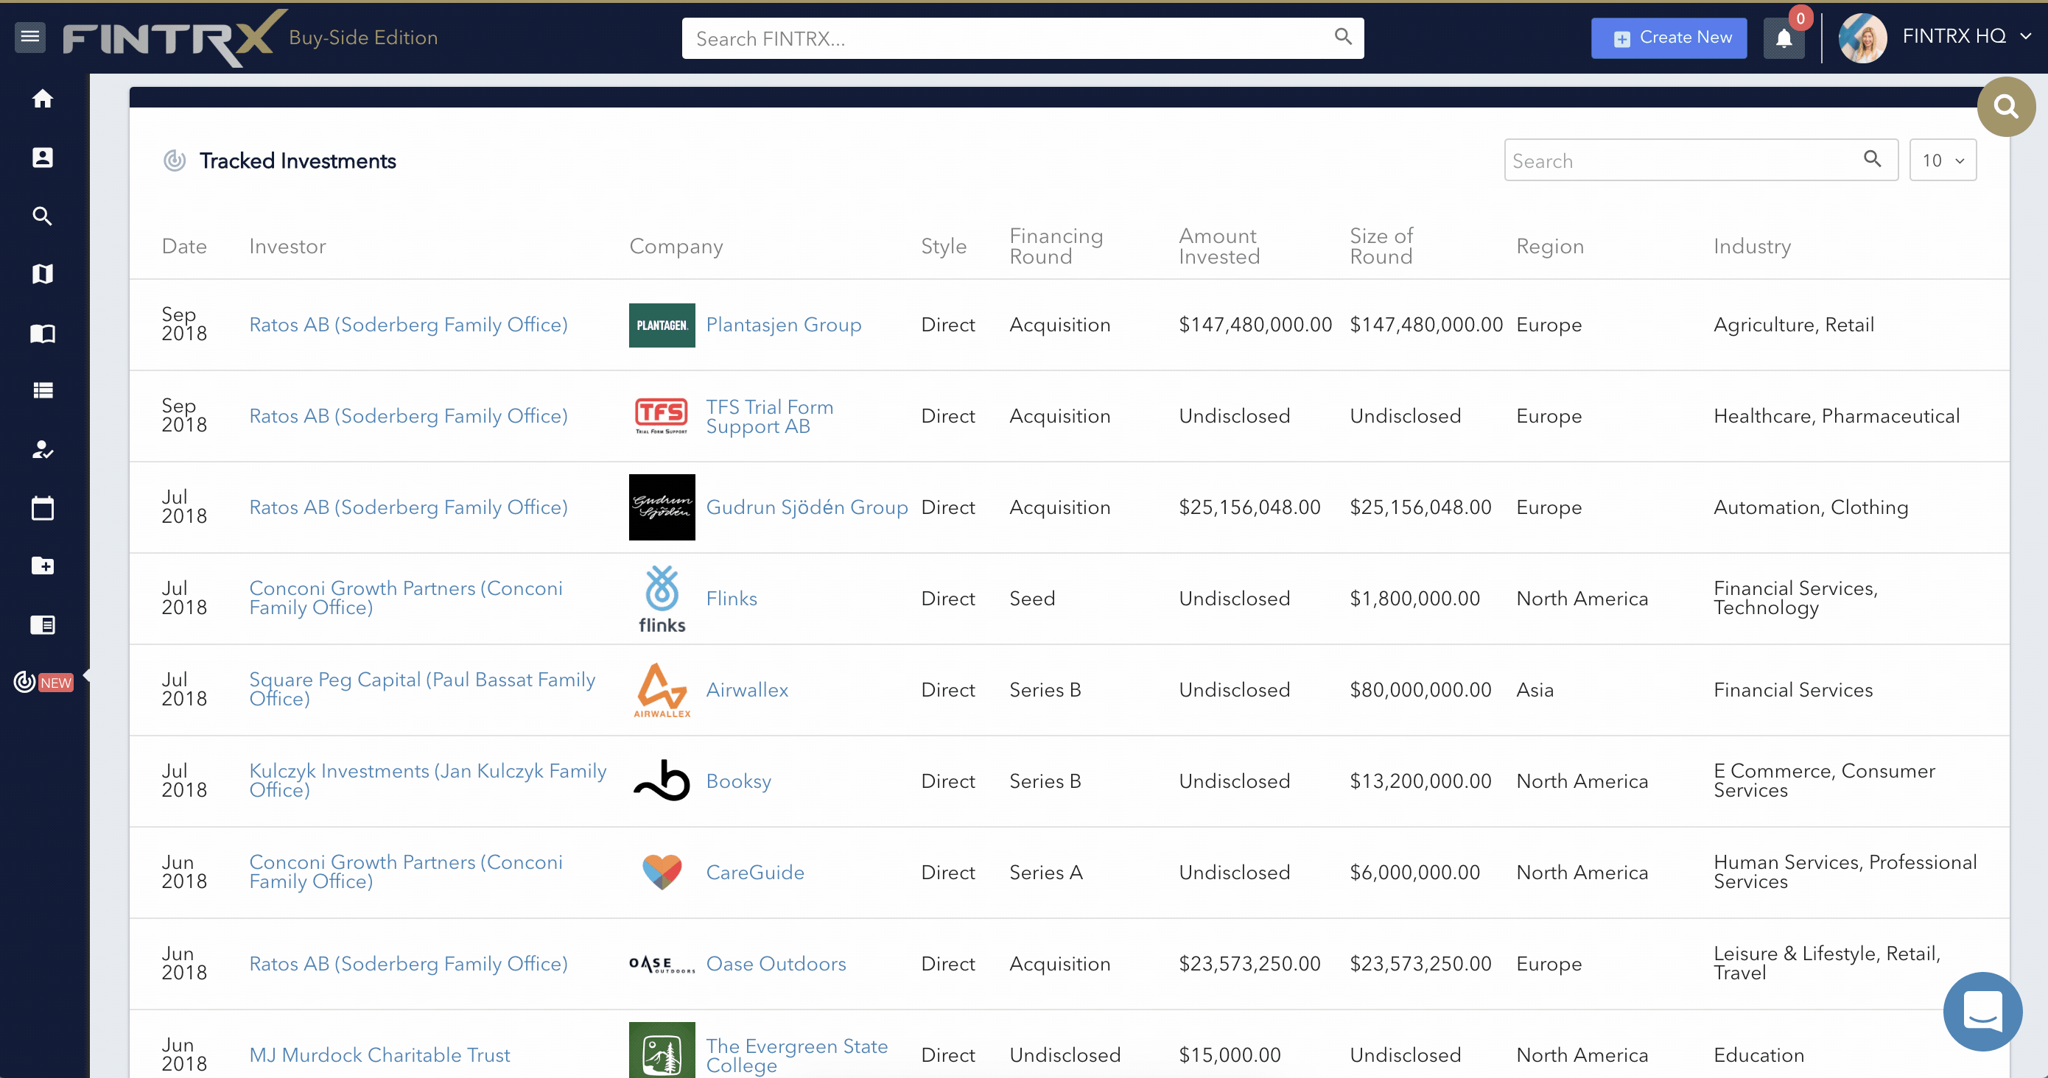Open the chat support bubble
2048x1078 pixels.
pyautogui.click(x=1982, y=1010)
